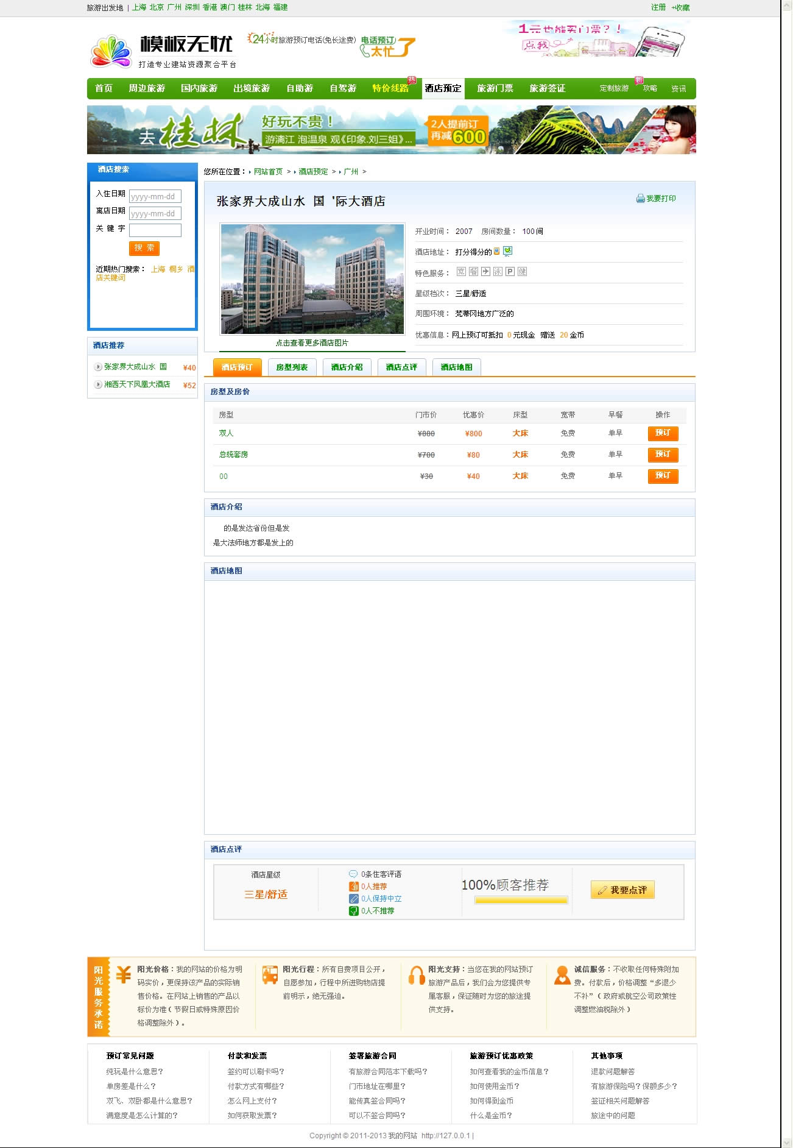
Task: Click the orange 搜索 button
Action: 144,248
